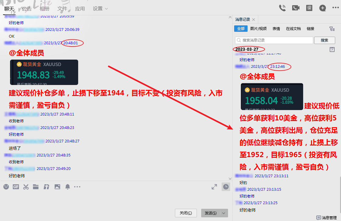This screenshot has height=221, width=341.
Task: Click the records panel scrollbar
Action: click(x=340, y=195)
